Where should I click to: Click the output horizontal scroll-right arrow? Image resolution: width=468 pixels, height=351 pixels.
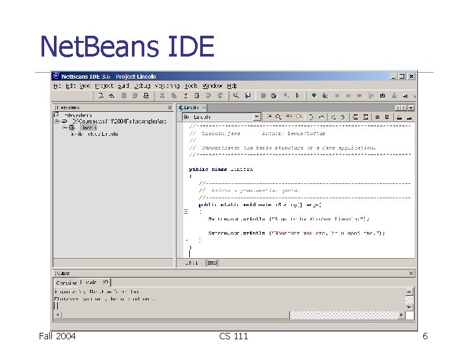click(x=402, y=315)
